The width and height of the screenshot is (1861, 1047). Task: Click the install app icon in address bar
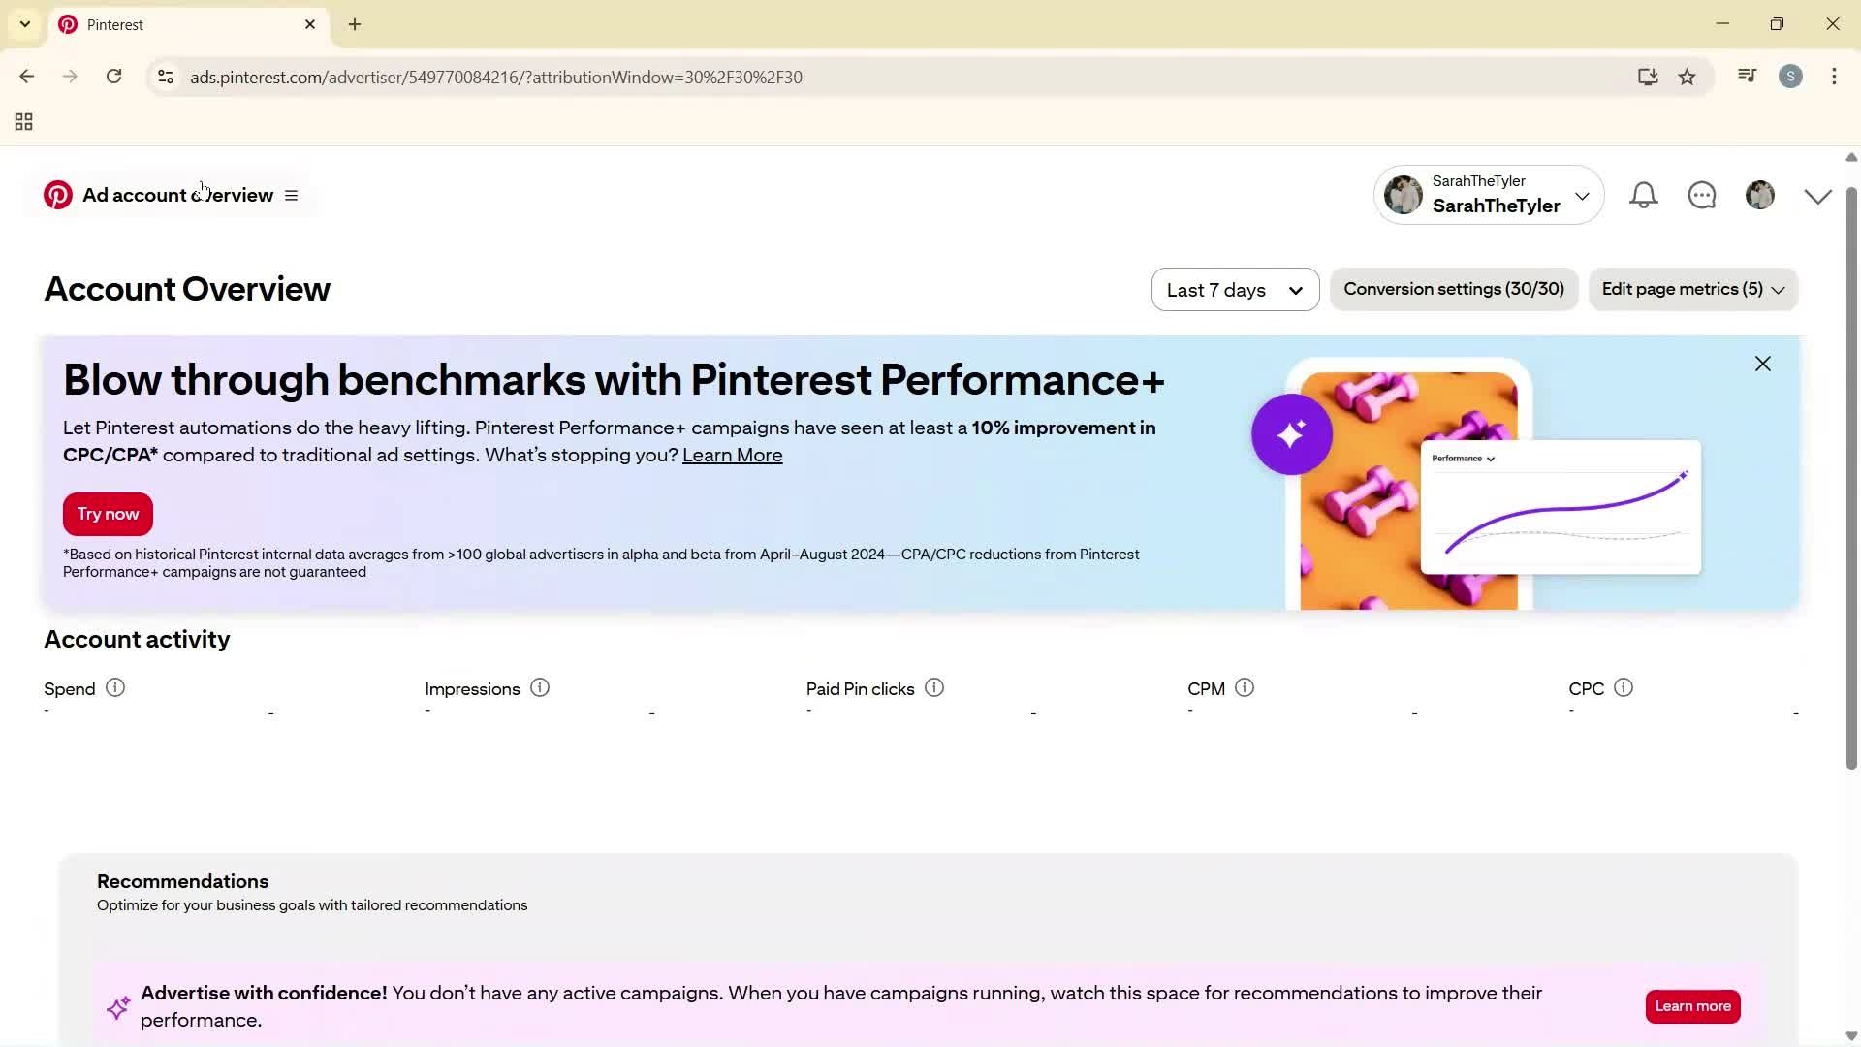click(1648, 77)
